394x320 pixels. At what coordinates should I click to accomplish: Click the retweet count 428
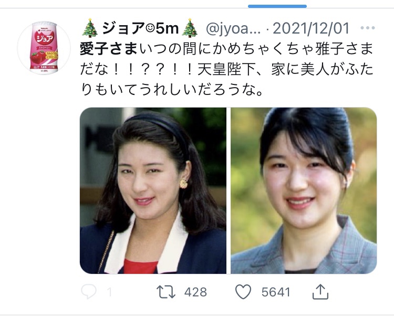point(195,292)
